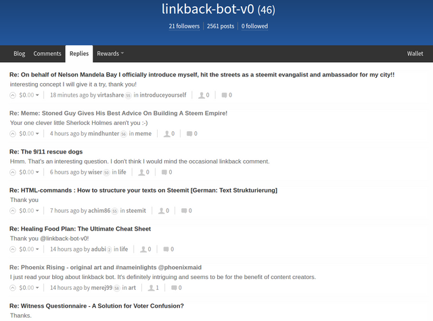Visit virtashare's profile
Viewport: 433px width, 321px height.
pyautogui.click(x=110, y=95)
